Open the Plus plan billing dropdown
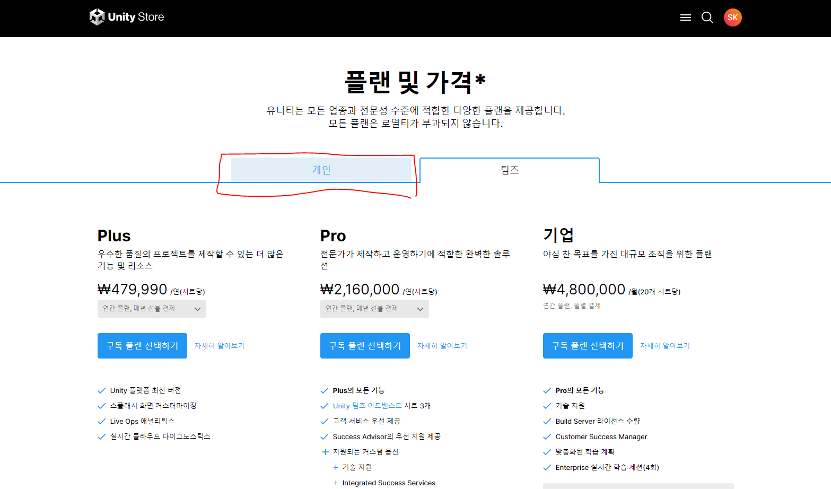Image resolution: width=831 pixels, height=489 pixels. (x=152, y=309)
